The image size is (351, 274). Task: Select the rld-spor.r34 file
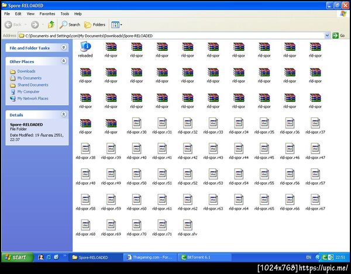point(239,126)
